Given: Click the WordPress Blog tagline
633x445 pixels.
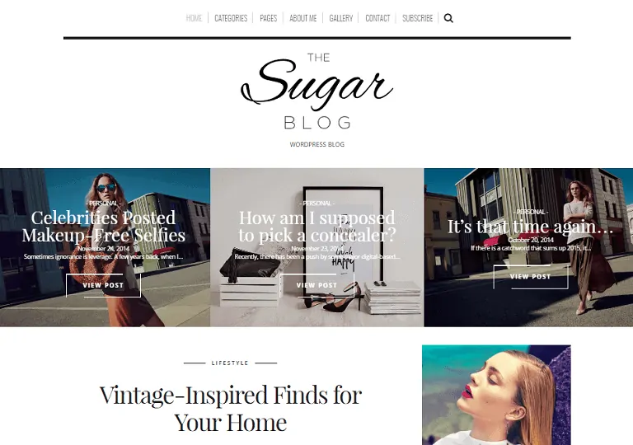Looking at the screenshot, I should (x=316, y=144).
